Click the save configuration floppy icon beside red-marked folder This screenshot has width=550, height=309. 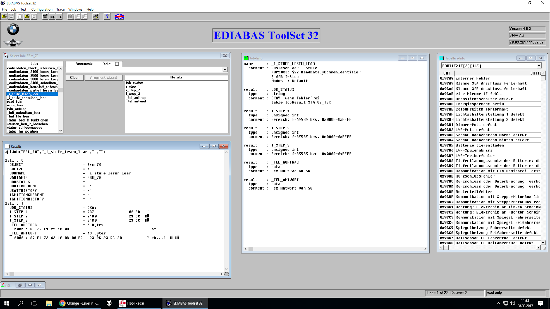(x=34, y=16)
